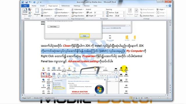Open the page Size dropdown

tap(44, 13)
